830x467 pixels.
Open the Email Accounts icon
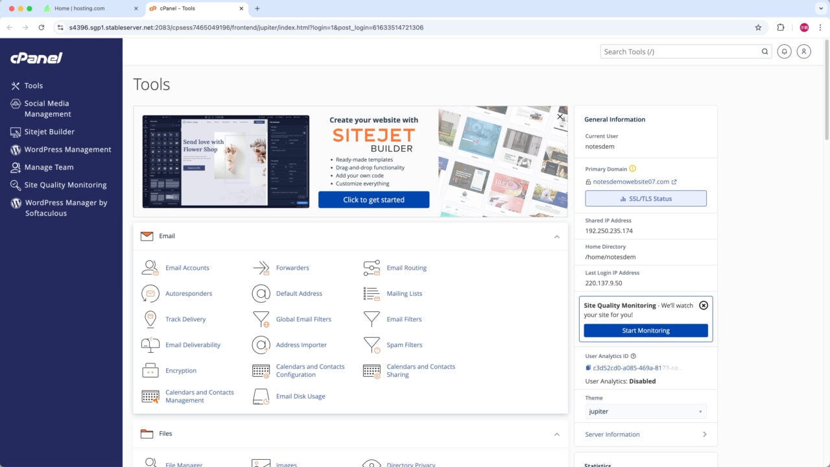[x=150, y=267]
